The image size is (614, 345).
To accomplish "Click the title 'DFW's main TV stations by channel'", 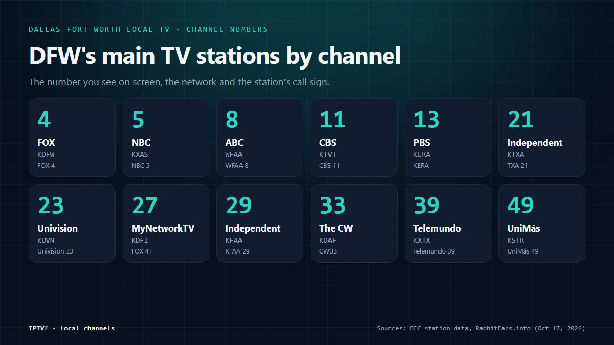I will [x=214, y=56].
